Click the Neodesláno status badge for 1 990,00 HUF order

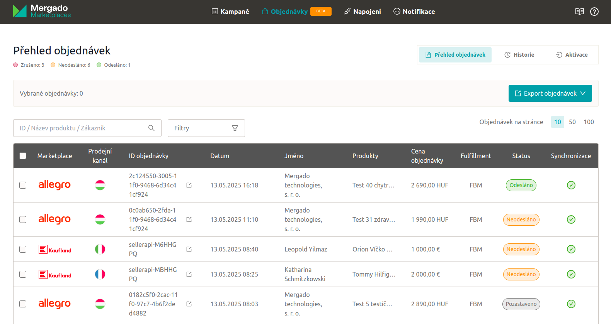coord(521,219)
